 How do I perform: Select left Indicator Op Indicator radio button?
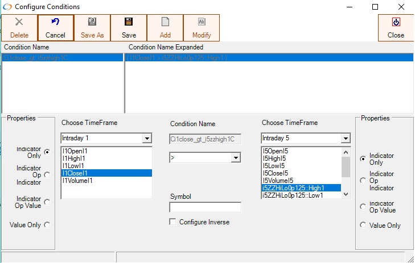(47, 175)
